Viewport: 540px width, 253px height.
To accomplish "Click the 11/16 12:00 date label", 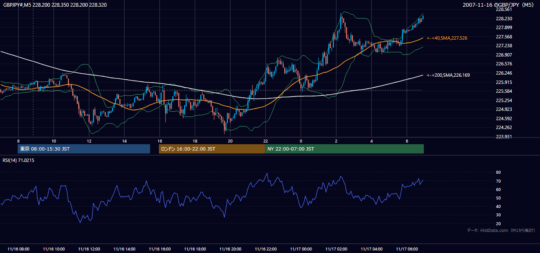I will point(89,249).
